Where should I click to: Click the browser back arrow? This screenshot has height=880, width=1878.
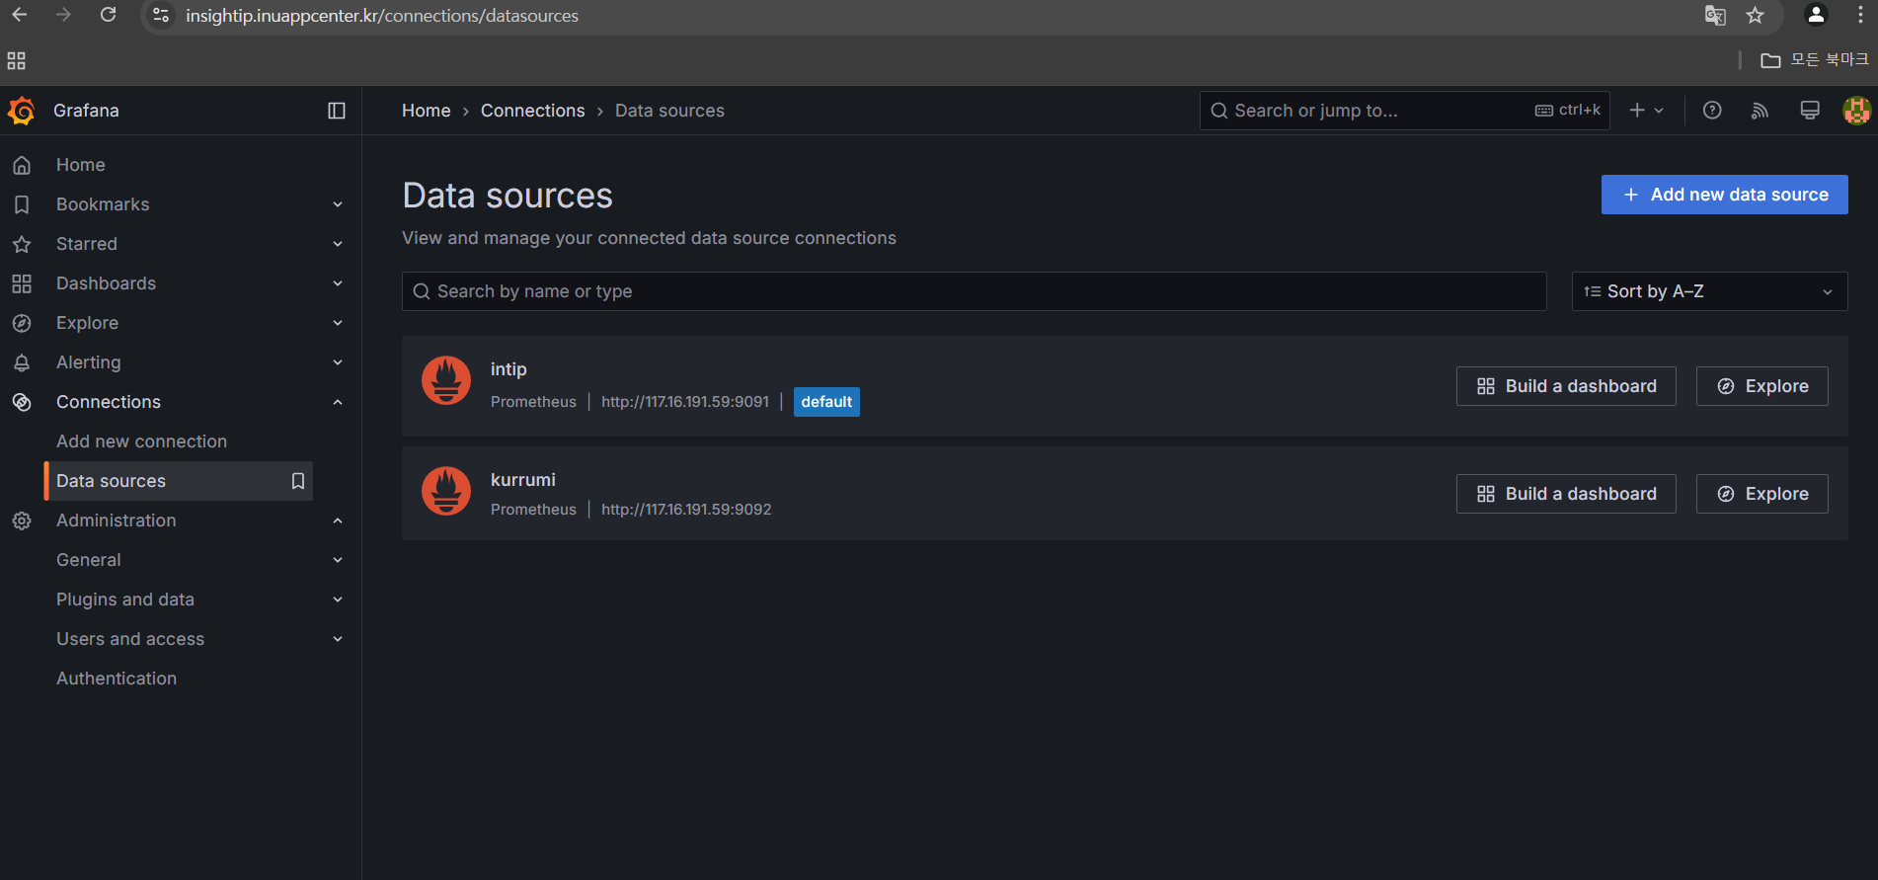tap(20, 15)
